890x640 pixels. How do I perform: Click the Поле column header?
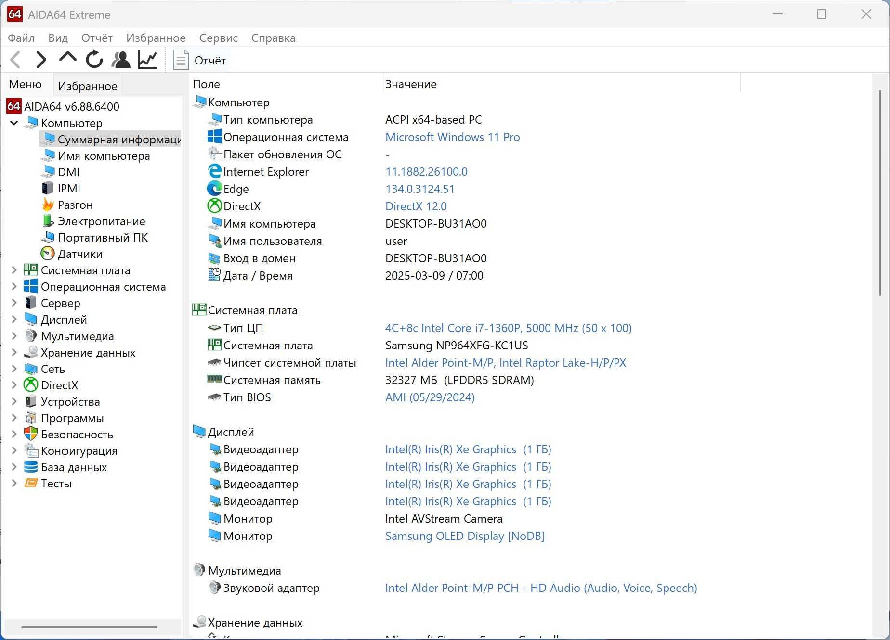pos(286,84)
